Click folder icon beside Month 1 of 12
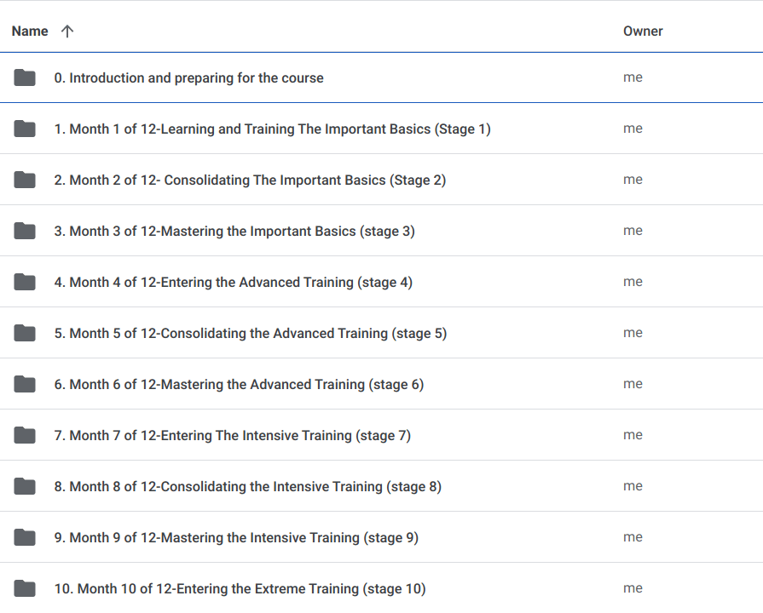The width and height of the screenshot is (763, 613). pos(25,129)
